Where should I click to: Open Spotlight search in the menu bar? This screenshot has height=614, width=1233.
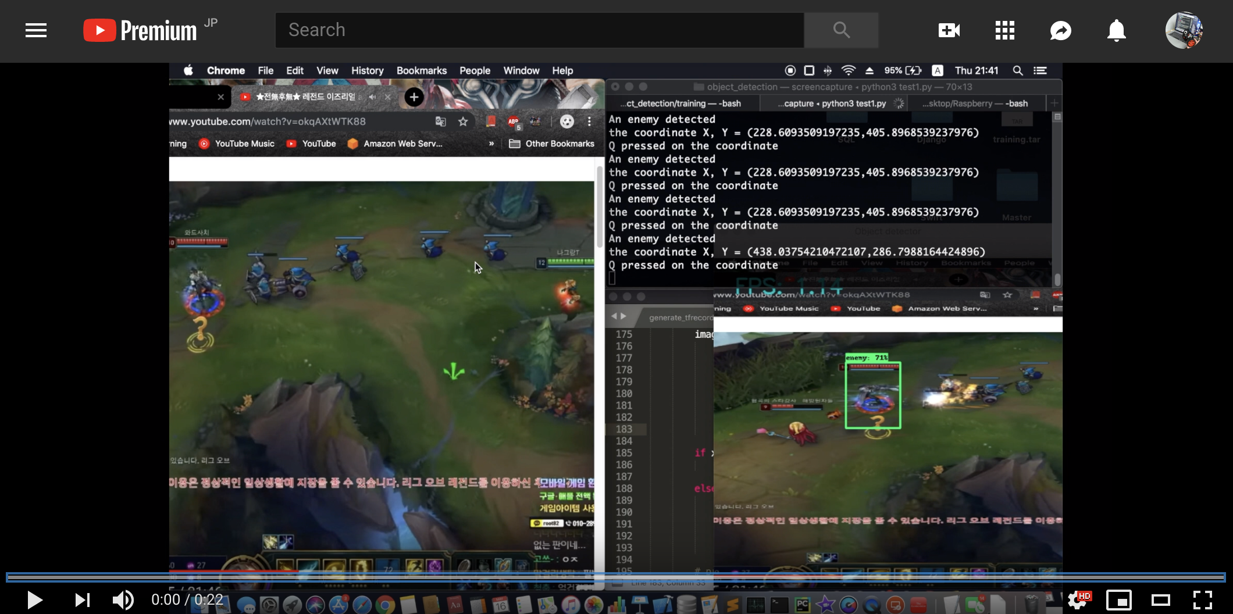pos(1018,70)
